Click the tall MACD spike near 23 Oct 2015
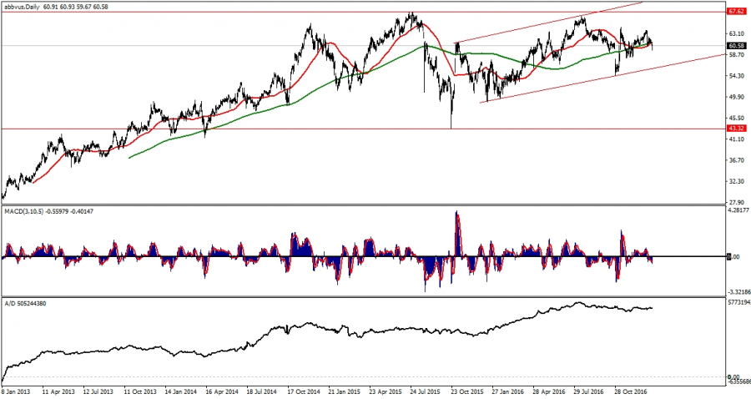 (x=456, y=225)
